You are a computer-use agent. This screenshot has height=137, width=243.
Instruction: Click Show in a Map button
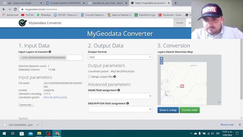click(x=168, y=110)
